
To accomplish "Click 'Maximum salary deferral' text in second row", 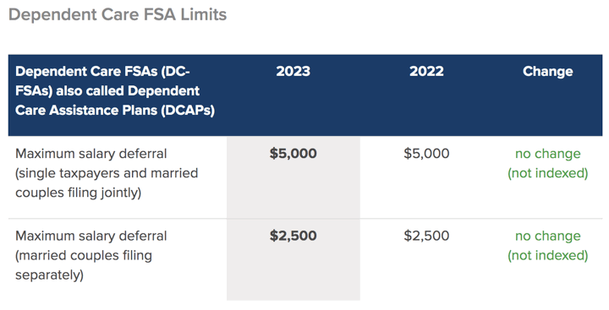I will click(x=91, y=236).
